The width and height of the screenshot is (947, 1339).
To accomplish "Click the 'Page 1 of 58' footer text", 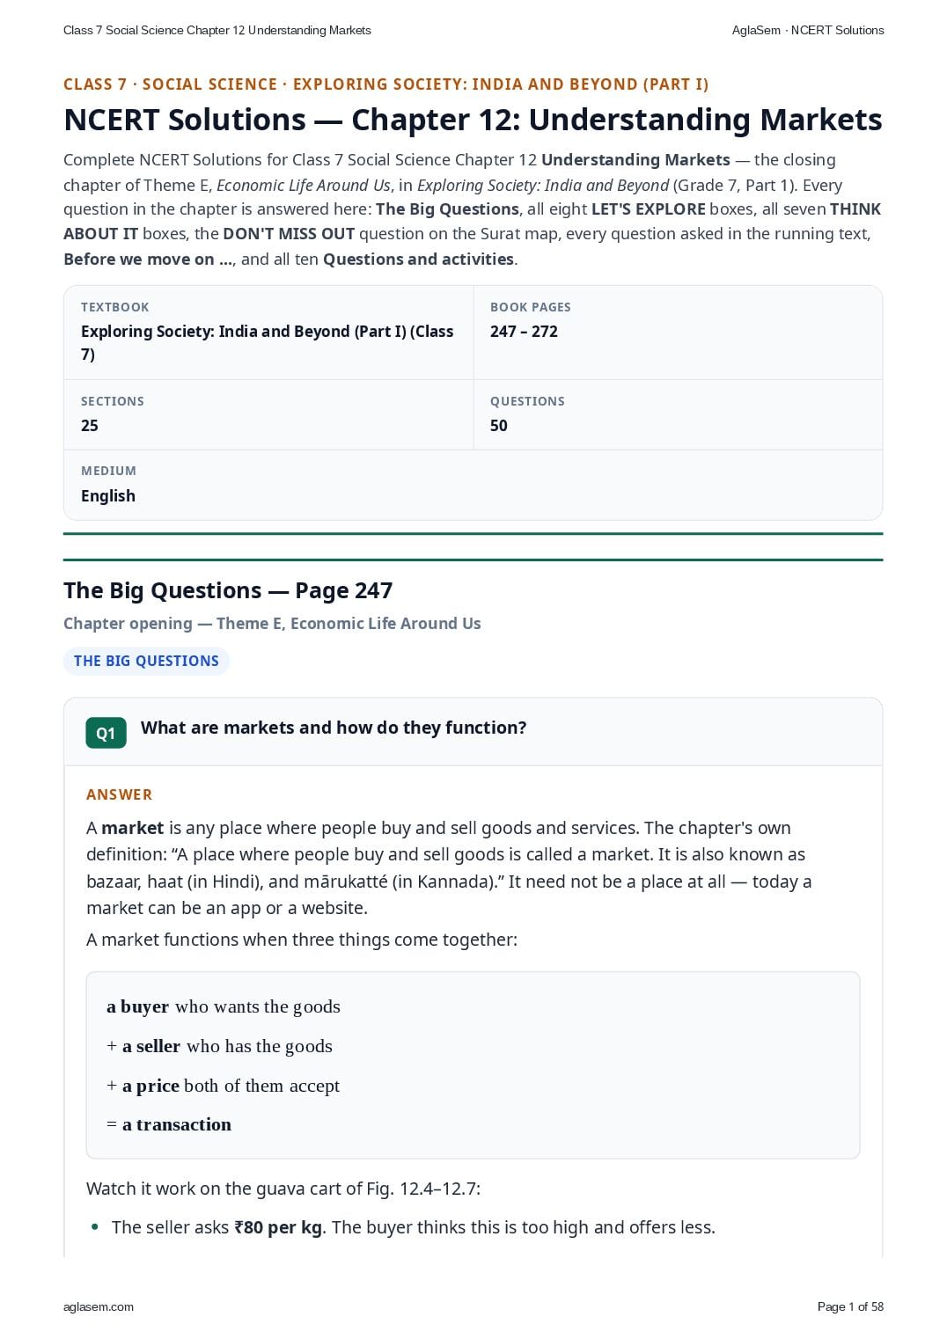I will pyautogui.click(x=850, y=1306).
